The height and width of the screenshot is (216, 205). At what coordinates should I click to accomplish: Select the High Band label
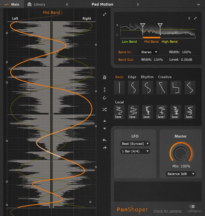click(170, 42)
